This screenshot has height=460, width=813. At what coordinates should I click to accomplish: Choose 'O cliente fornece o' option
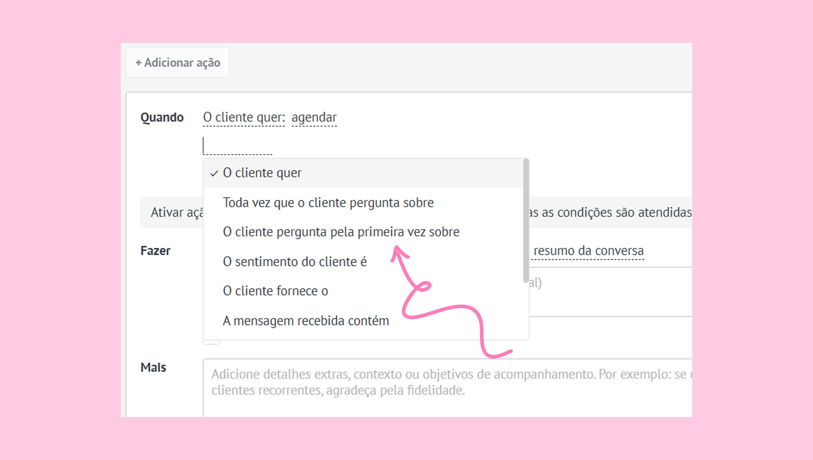[275, 291]
